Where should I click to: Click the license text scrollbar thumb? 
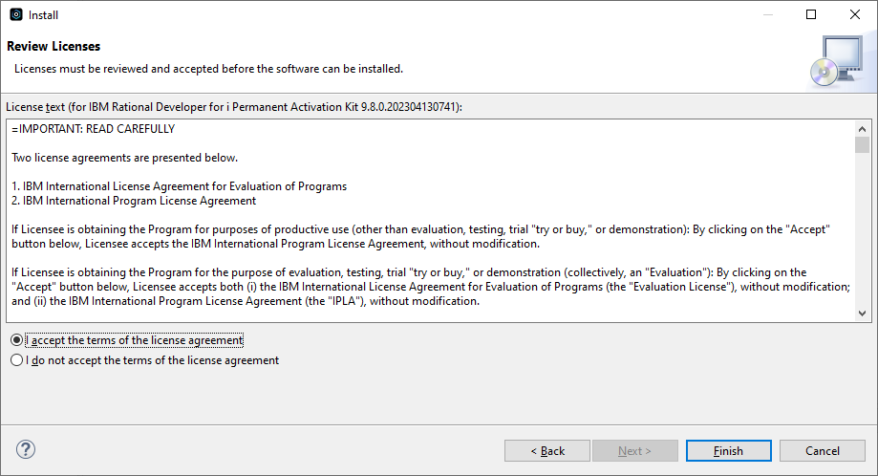pos(863,144)
